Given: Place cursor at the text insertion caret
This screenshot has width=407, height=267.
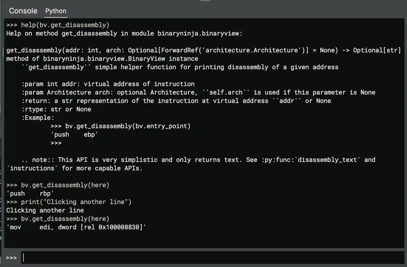Looking at the screenshot, I should pos(23,258).
